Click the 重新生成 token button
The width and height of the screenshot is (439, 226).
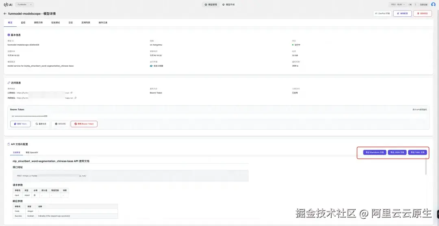[x=41, y=124]
